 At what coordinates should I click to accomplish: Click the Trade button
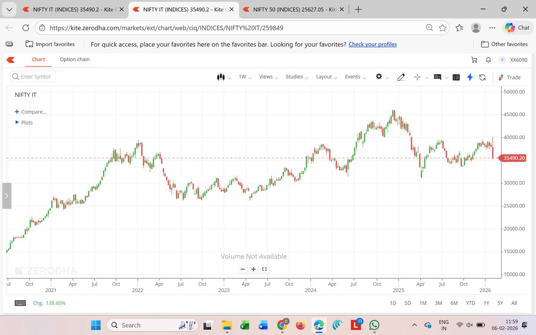[x=509, y=77]
